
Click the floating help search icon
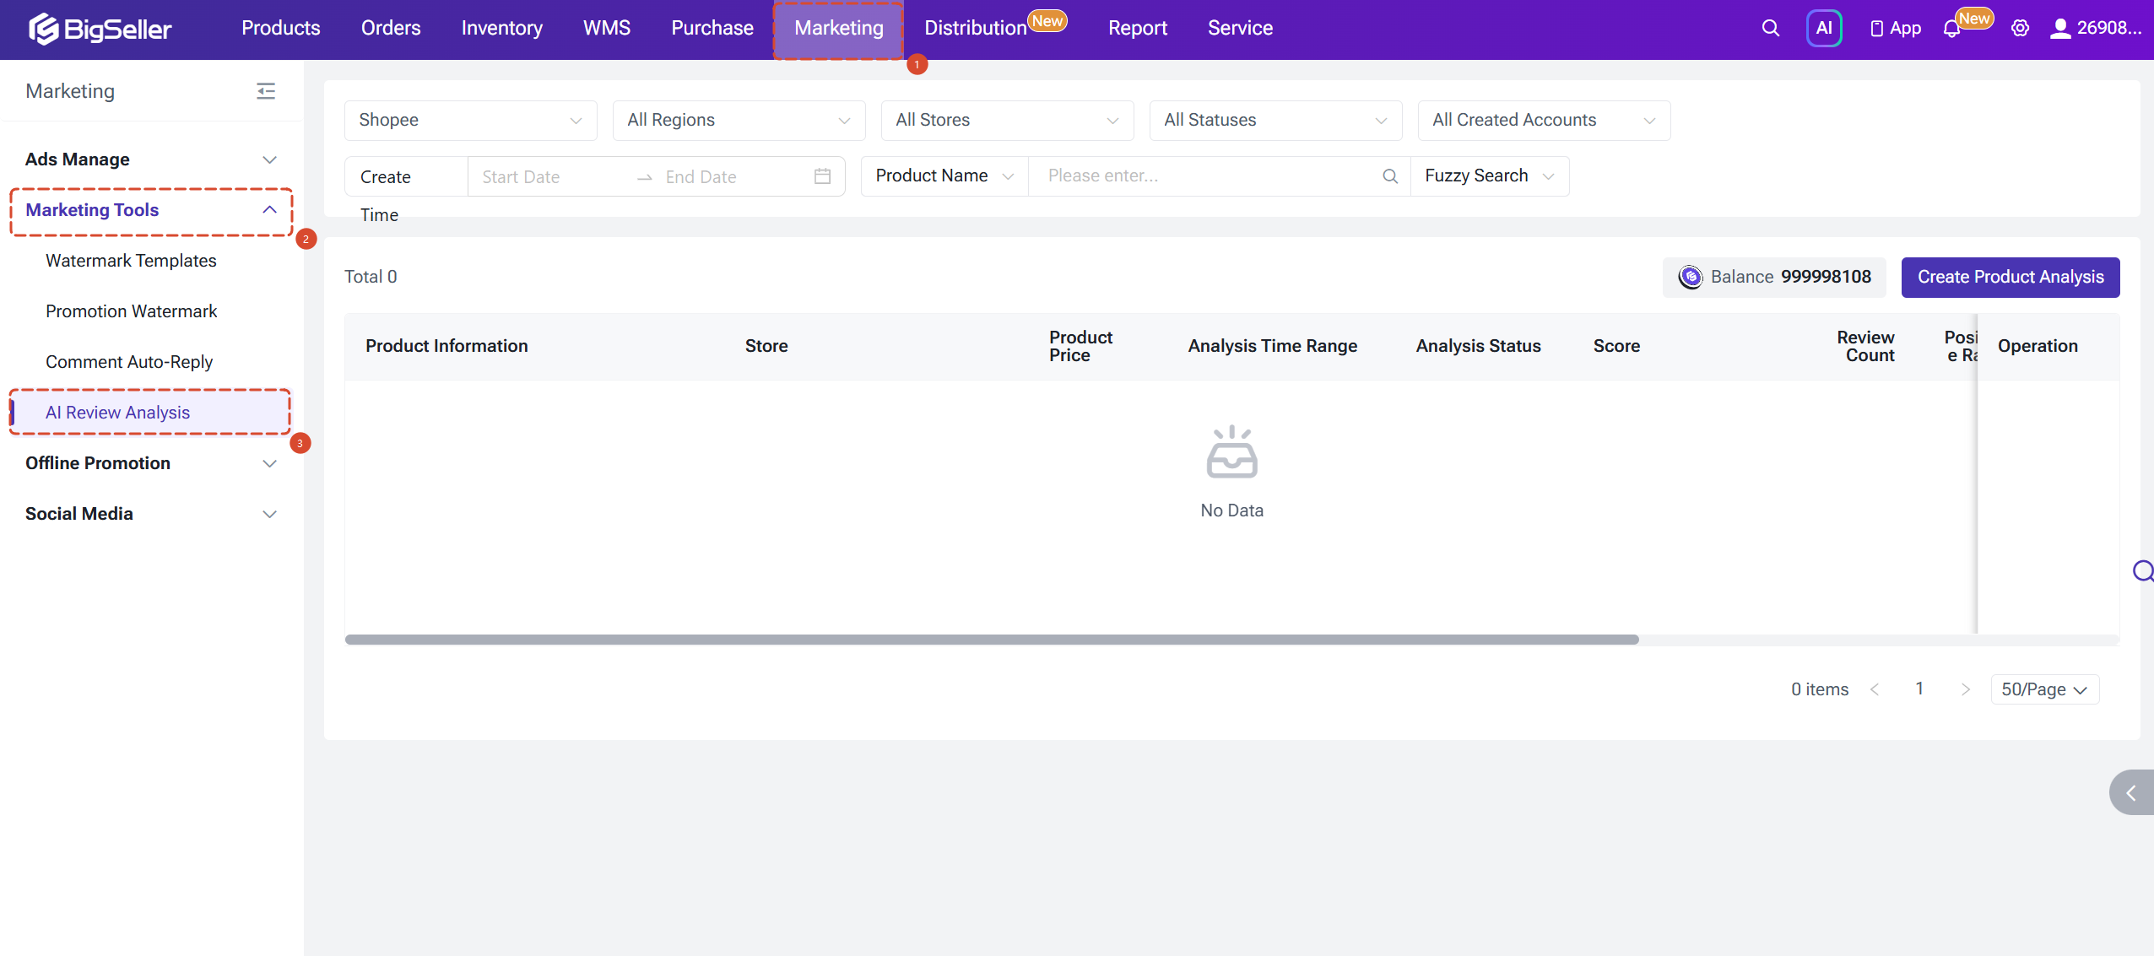coord(2142,571)
